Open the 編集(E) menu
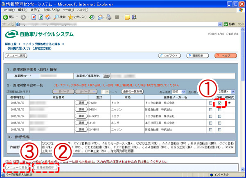This screenshot has height=178, width=246. point(23,10)
